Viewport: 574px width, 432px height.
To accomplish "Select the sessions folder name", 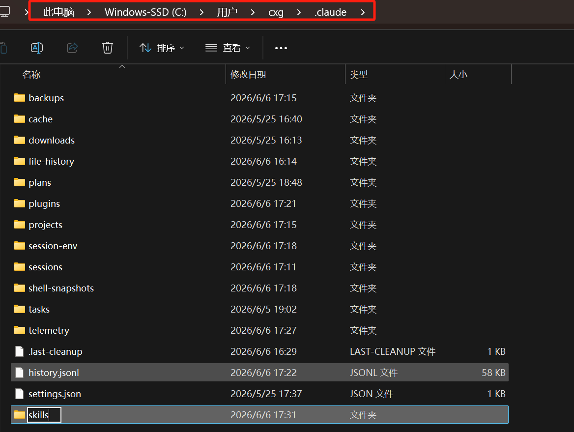I will pos(45,267).
